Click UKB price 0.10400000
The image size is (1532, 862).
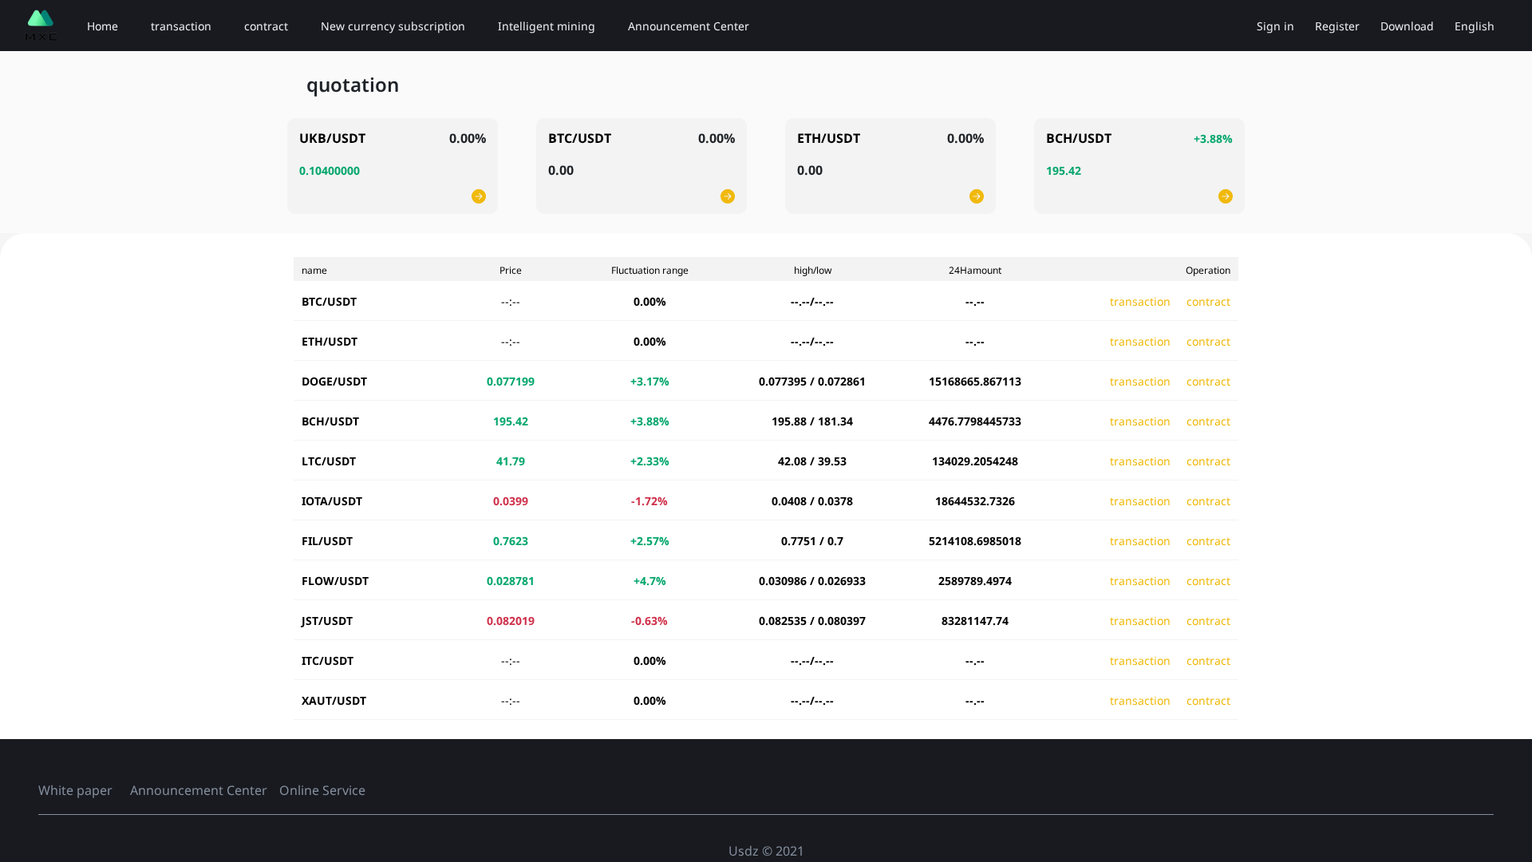tap(330, 171)
